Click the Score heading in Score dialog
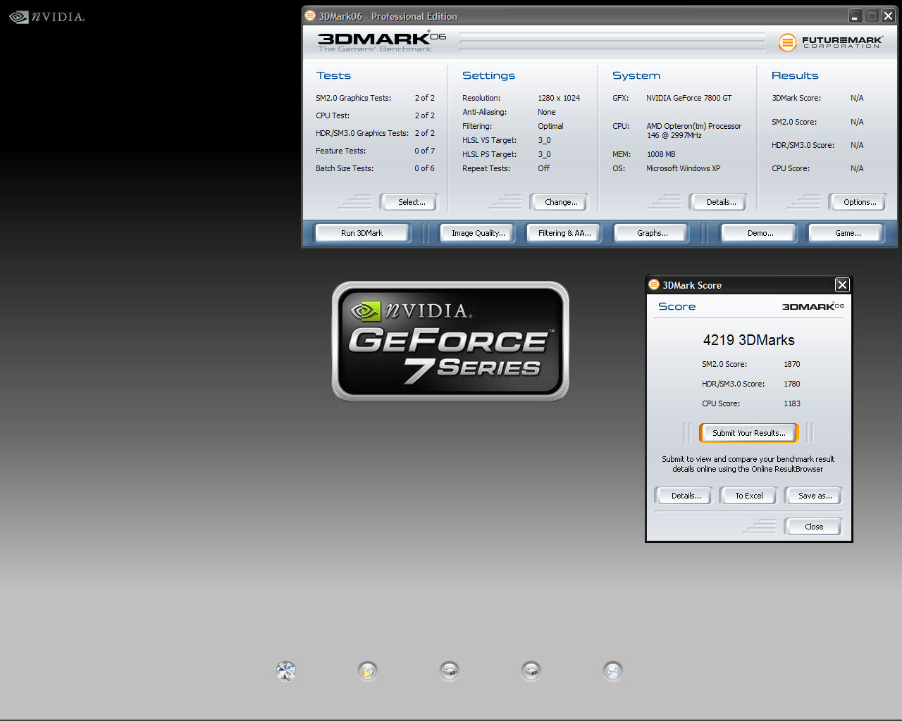 [676, 306]
